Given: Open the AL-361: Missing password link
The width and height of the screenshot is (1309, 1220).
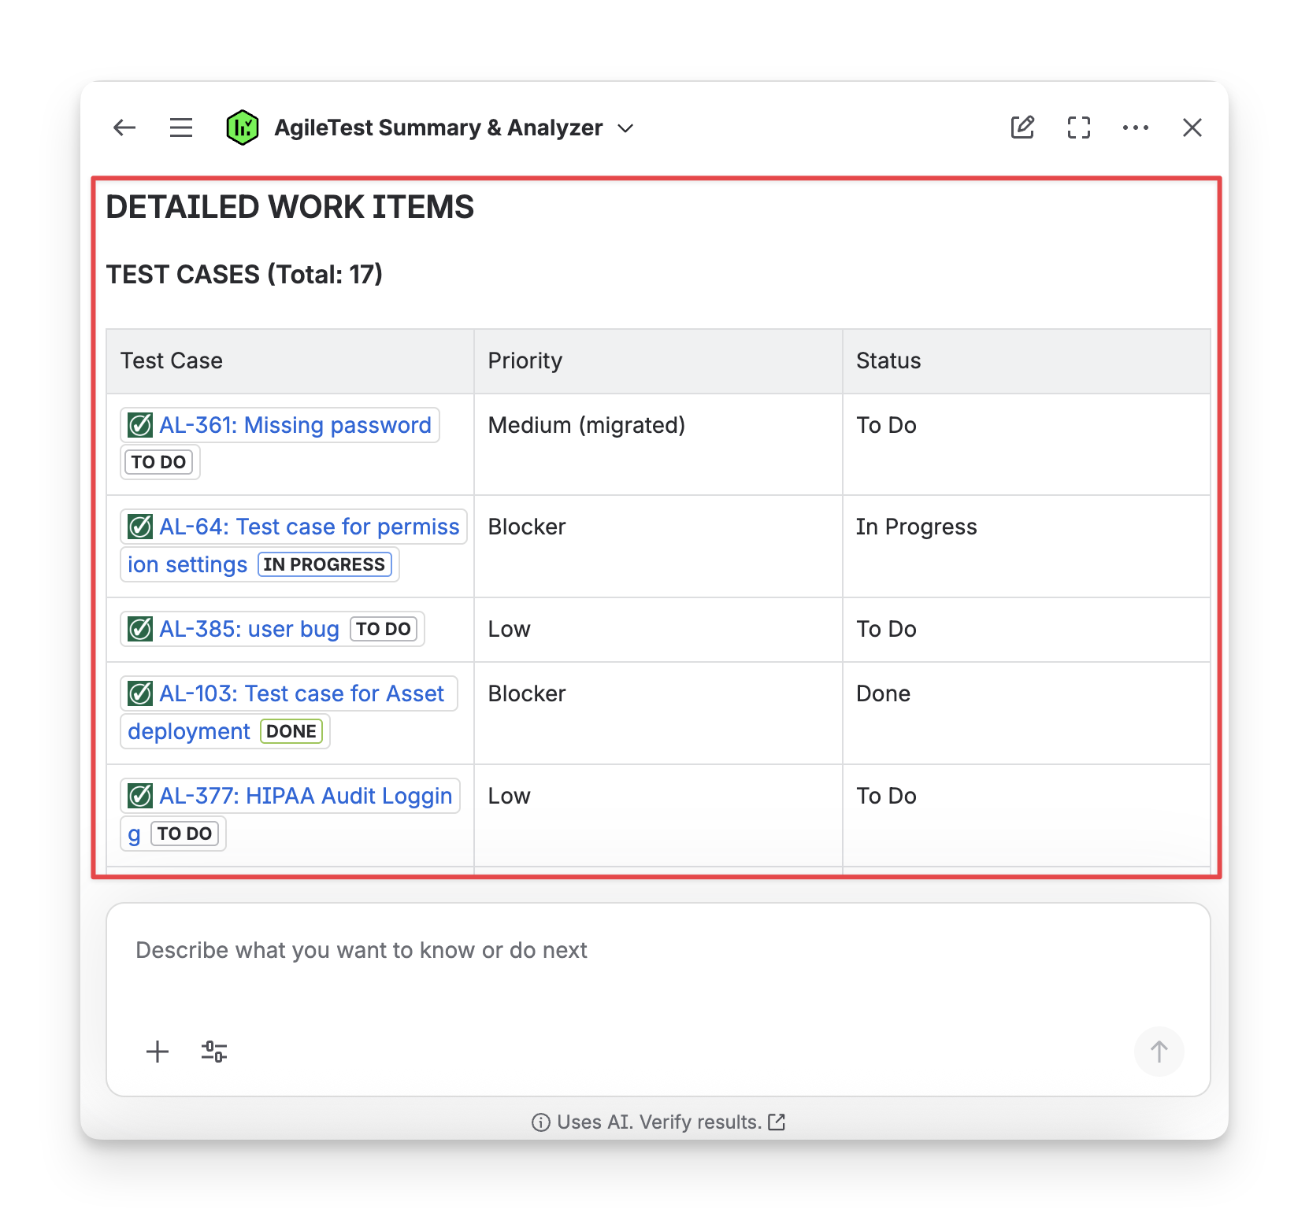Looking at the screenshot, I should 295,425.
